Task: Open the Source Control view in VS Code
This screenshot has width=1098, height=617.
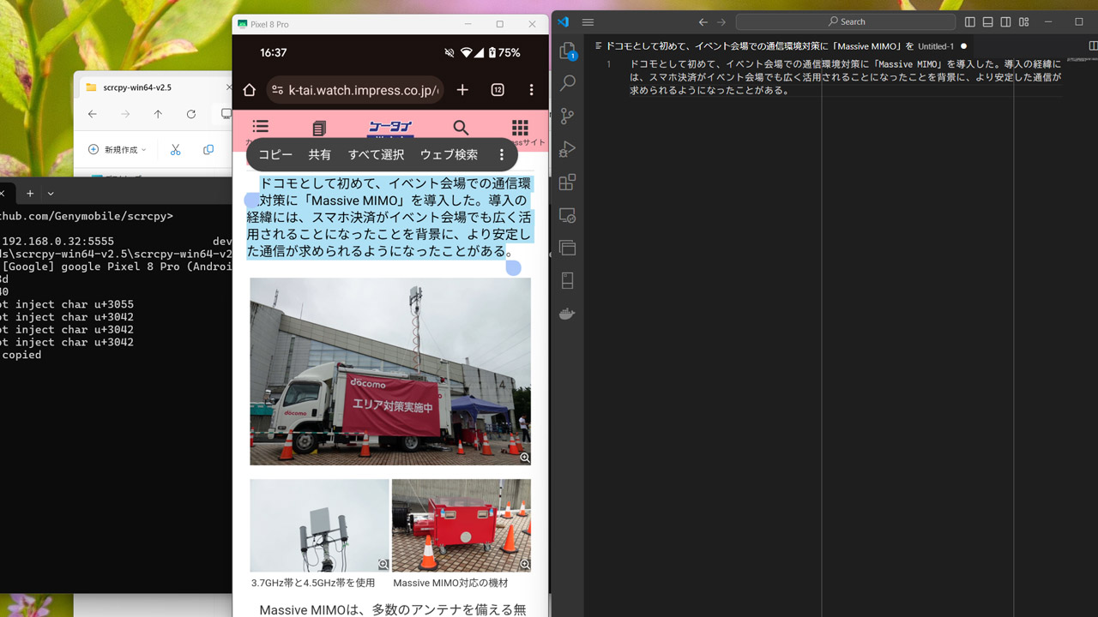Action: pyautogui.click(x=566, y=116)
